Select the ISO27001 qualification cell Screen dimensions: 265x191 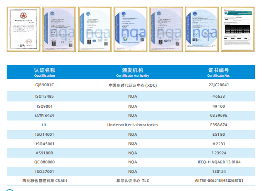44,171
